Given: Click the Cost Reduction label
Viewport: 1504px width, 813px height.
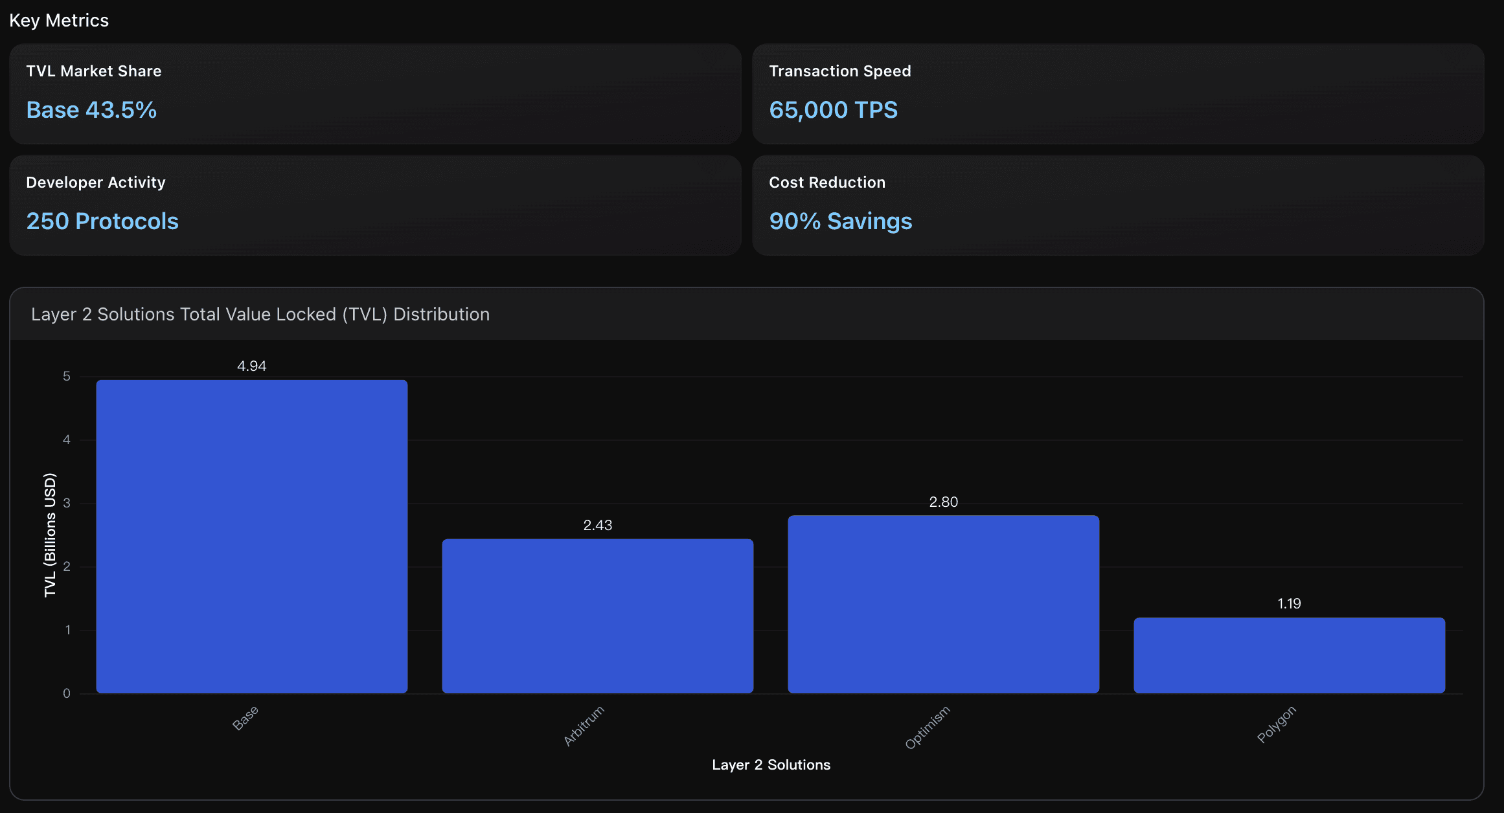Looking at the screenshot, I should pos(827,183).
